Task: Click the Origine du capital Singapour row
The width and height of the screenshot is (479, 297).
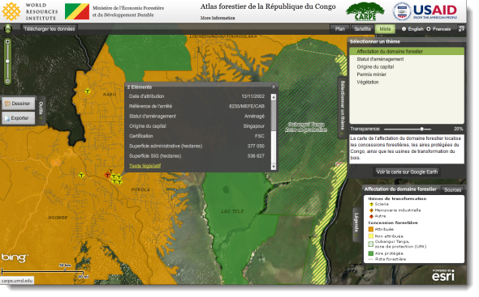Action: pyautogui.click(x=196, y=126)
